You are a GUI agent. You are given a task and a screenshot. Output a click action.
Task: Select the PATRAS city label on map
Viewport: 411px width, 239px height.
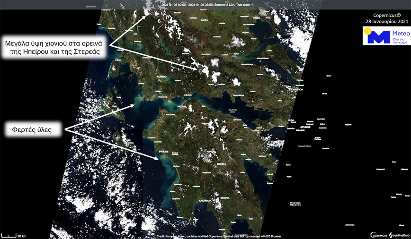(182, 107)
